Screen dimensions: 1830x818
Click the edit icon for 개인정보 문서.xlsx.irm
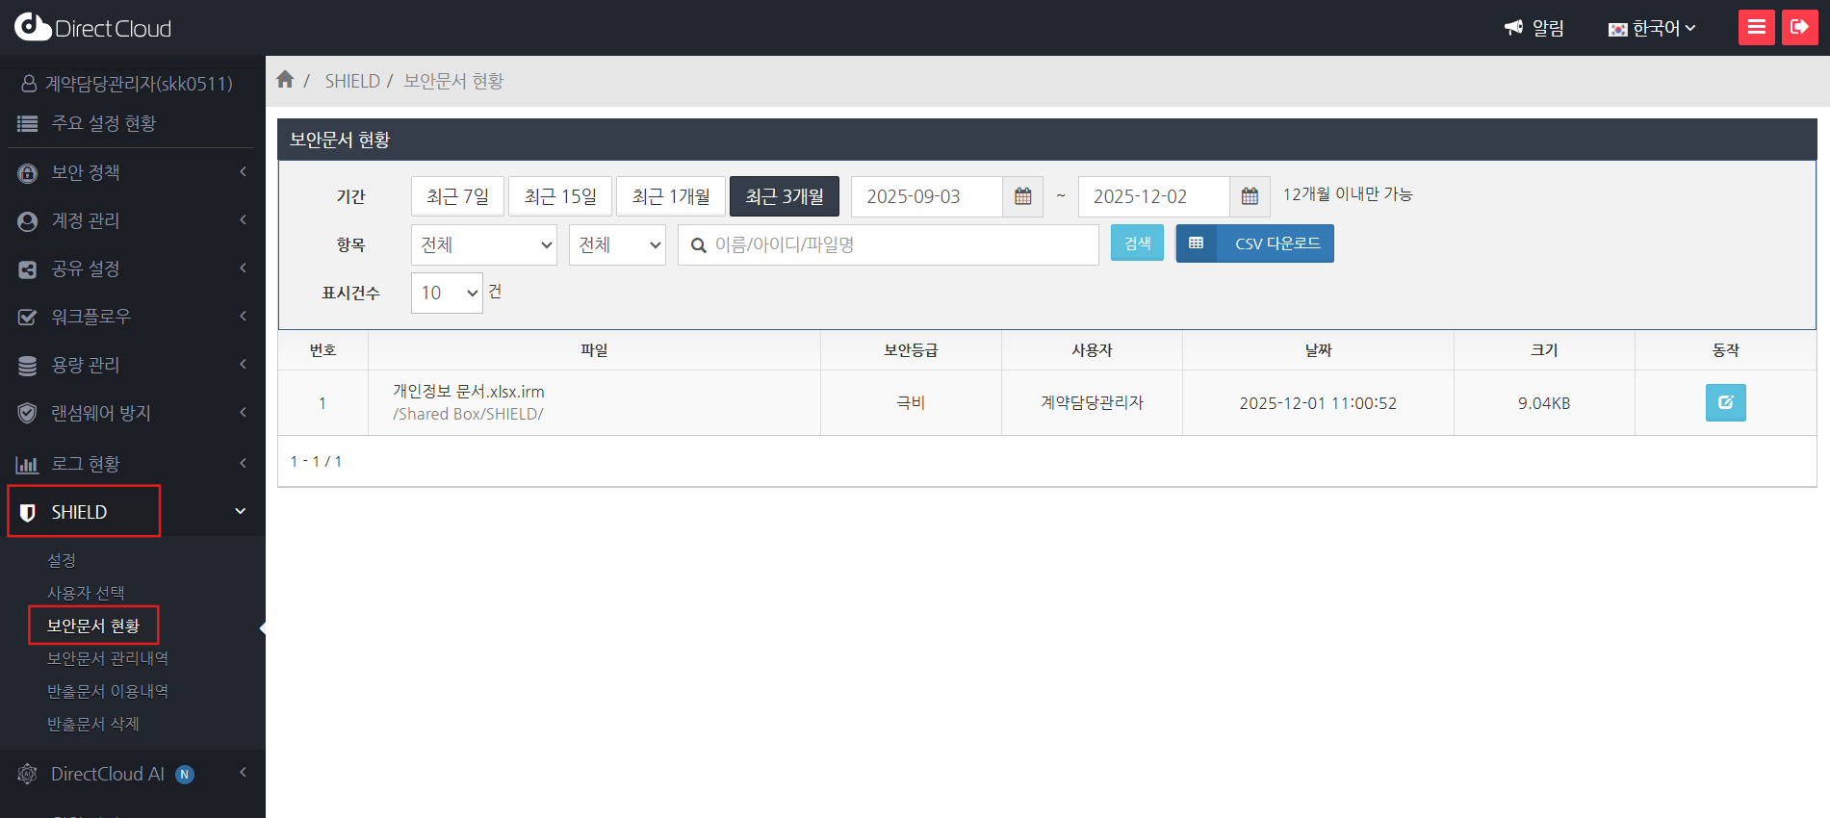pos(1725,402)
